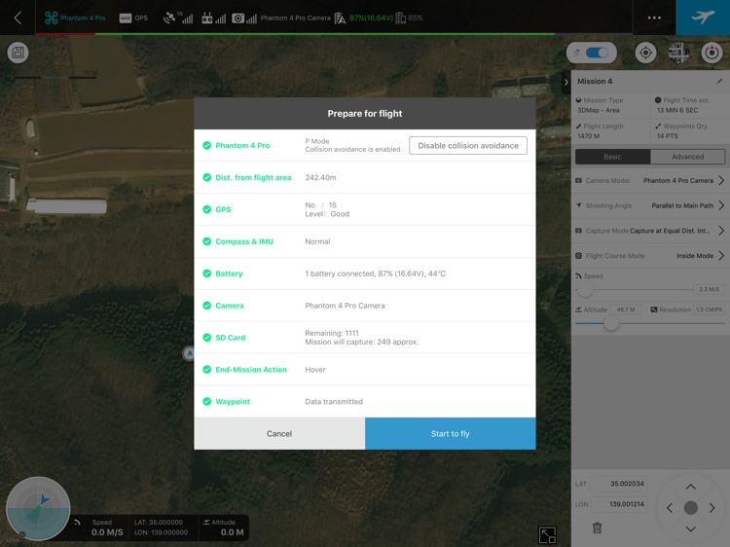The height and width of the screenshot is (547, 730).
Task: Select the Compass & IMU row
Action: 365,241
